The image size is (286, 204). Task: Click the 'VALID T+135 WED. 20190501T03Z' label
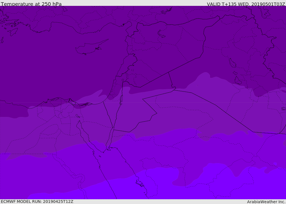point(246,4)
